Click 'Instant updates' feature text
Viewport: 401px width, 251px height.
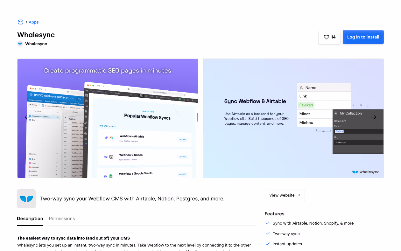pos(287,244)
